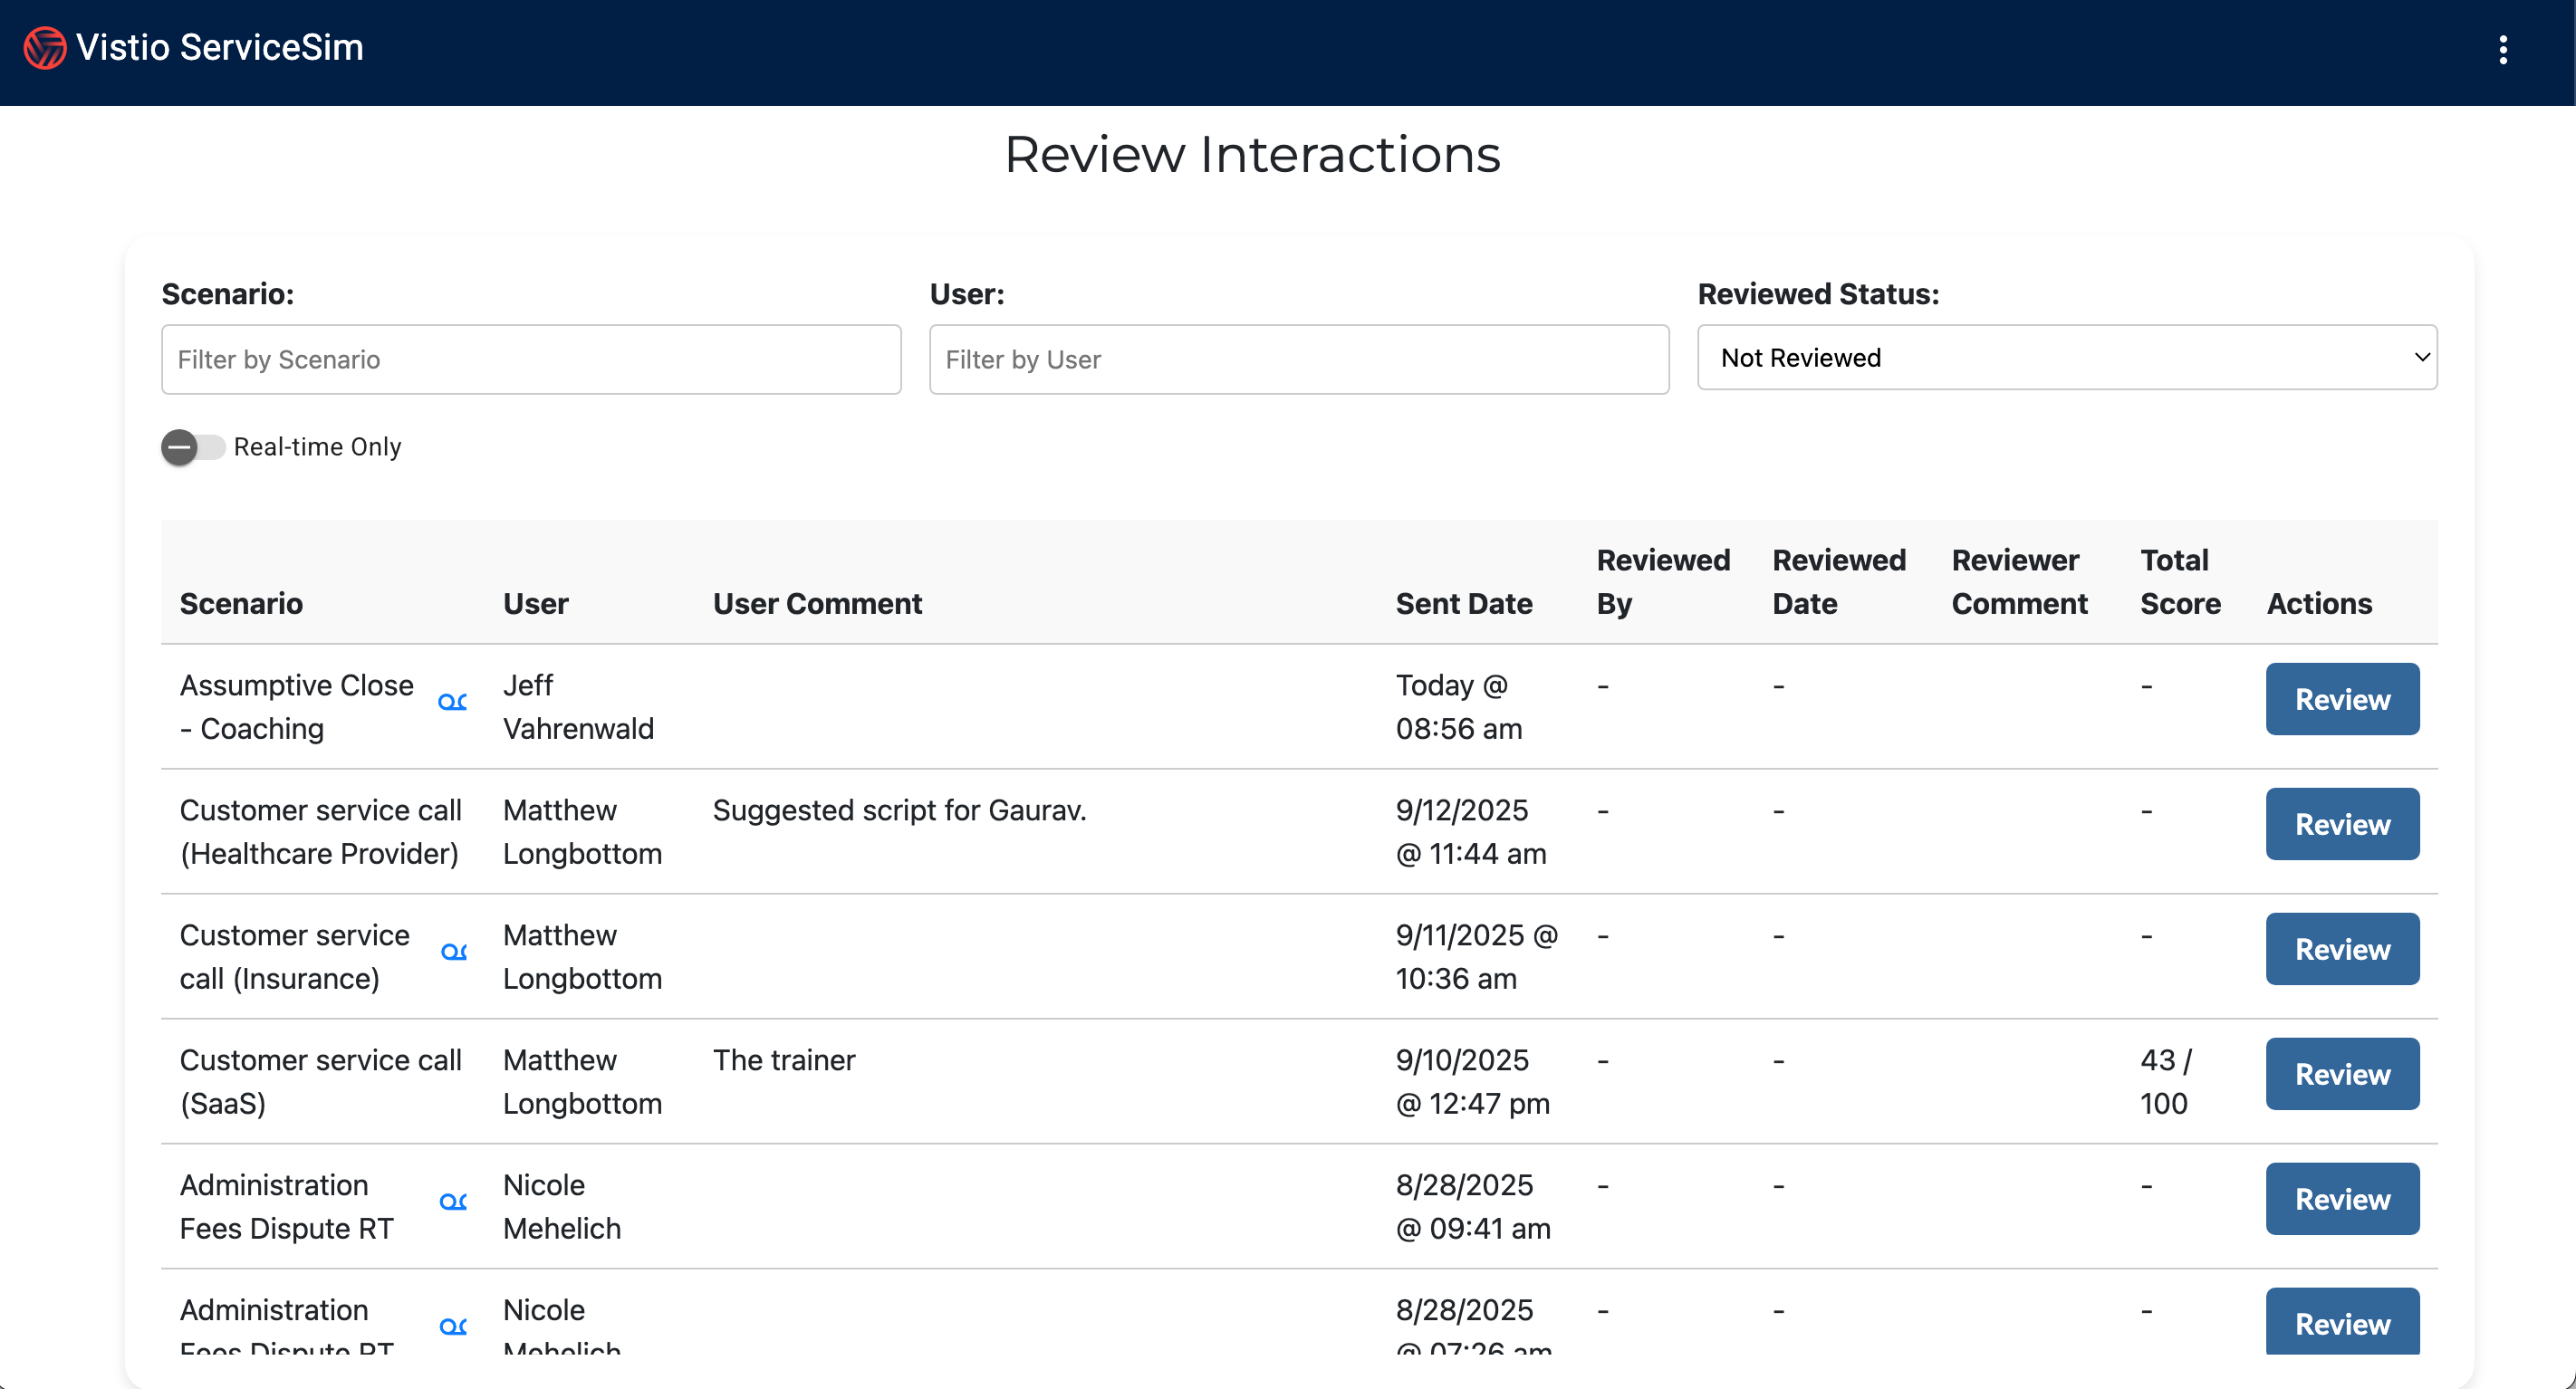Review Jeff Vahrenwald's Assumptive Close interaction
This screenshot has height=1389, width=2576.
[2341, 699]
